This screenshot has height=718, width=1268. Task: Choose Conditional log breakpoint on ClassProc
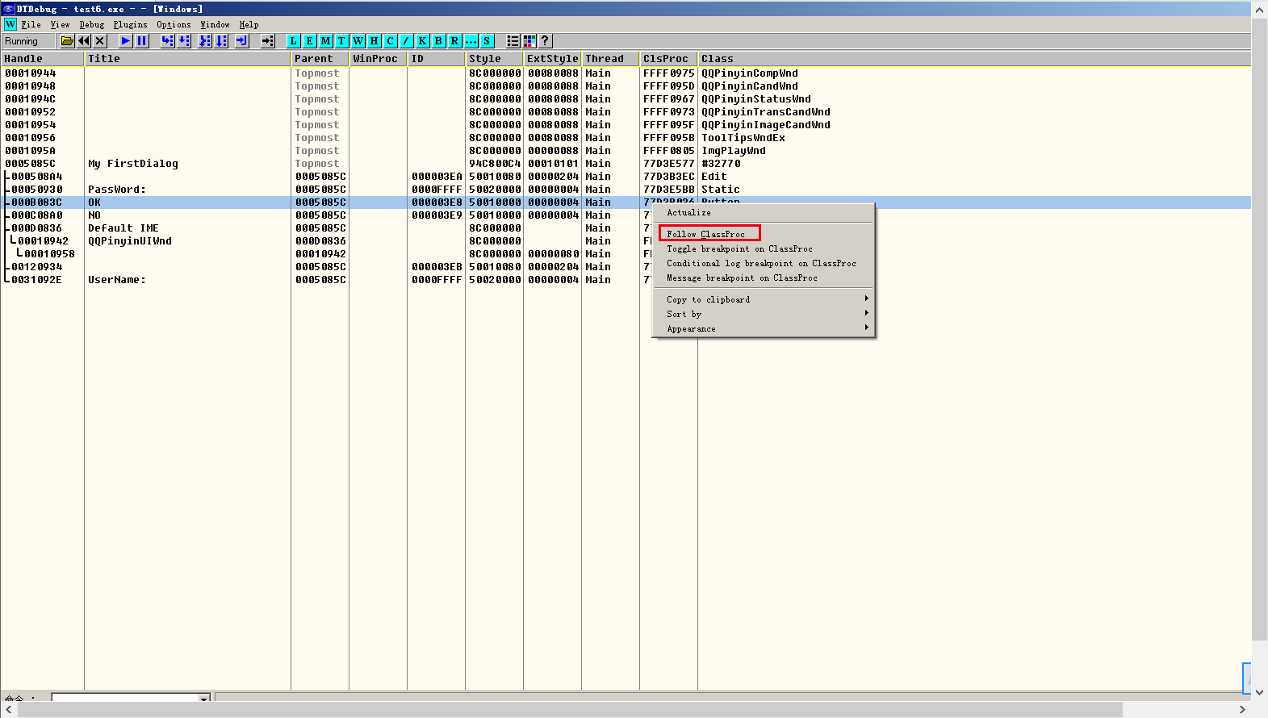click(763, 263)
